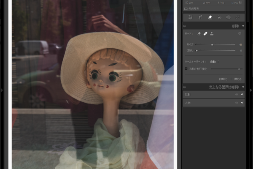253x169 pixels.
Task: Collapse 気になる箇所の削除 section triangle
Action: [243, 87]
